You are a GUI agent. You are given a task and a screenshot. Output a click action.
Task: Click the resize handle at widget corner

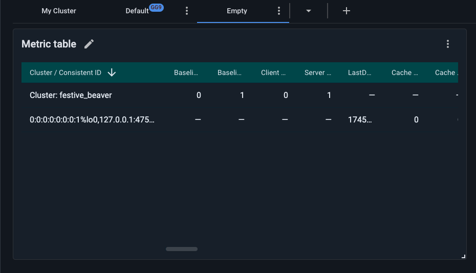(x=463, y=256)
